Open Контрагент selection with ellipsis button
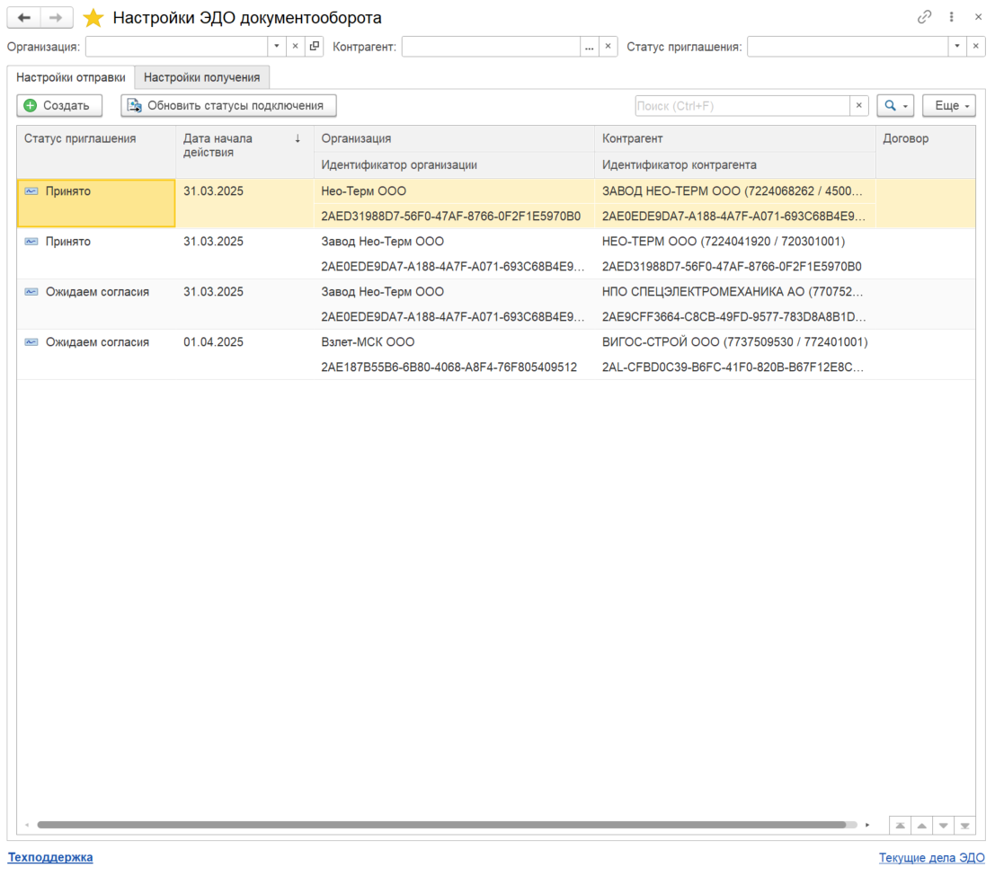 [x=589, y=47]
